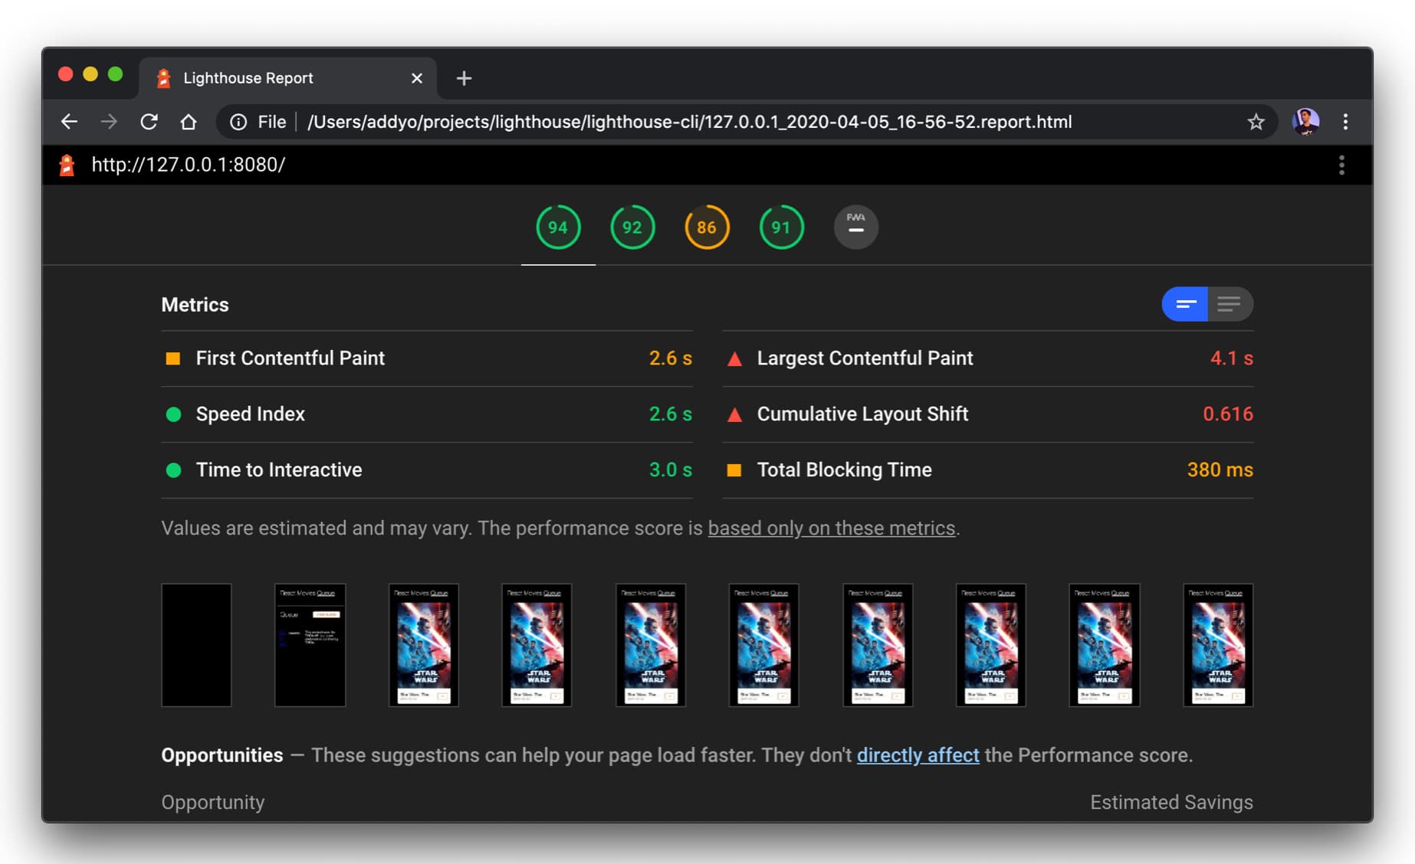Open the 'directly affect' link
Viewport: 1415px width, 864px height.
pyautogui.click(x=918, y=755)
